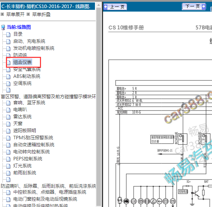Click page icon above 盲区预警 line
The width and height of the screenshot is (212, 207).
click(8, 90)
